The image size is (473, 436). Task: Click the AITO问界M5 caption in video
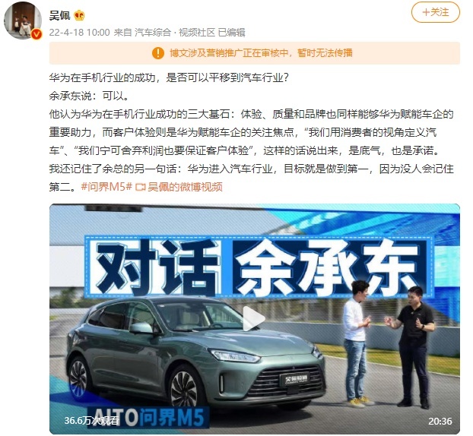click(x=148, y=417)
